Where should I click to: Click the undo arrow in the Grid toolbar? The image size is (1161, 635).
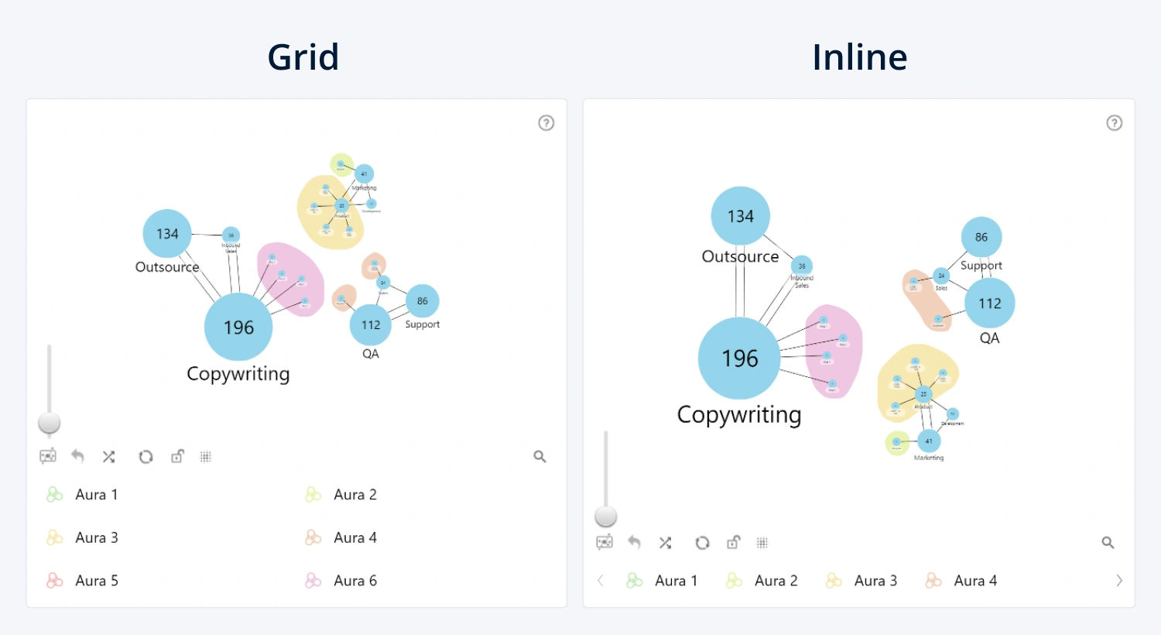(77, 456)
